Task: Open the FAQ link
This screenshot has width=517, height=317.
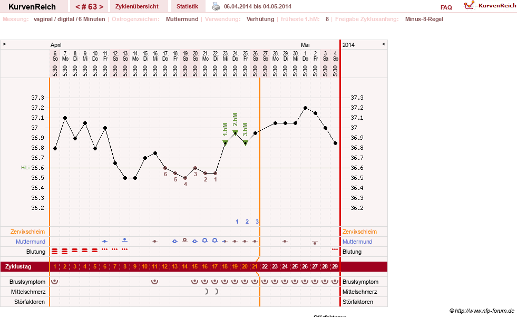Action: coord(446,7)
